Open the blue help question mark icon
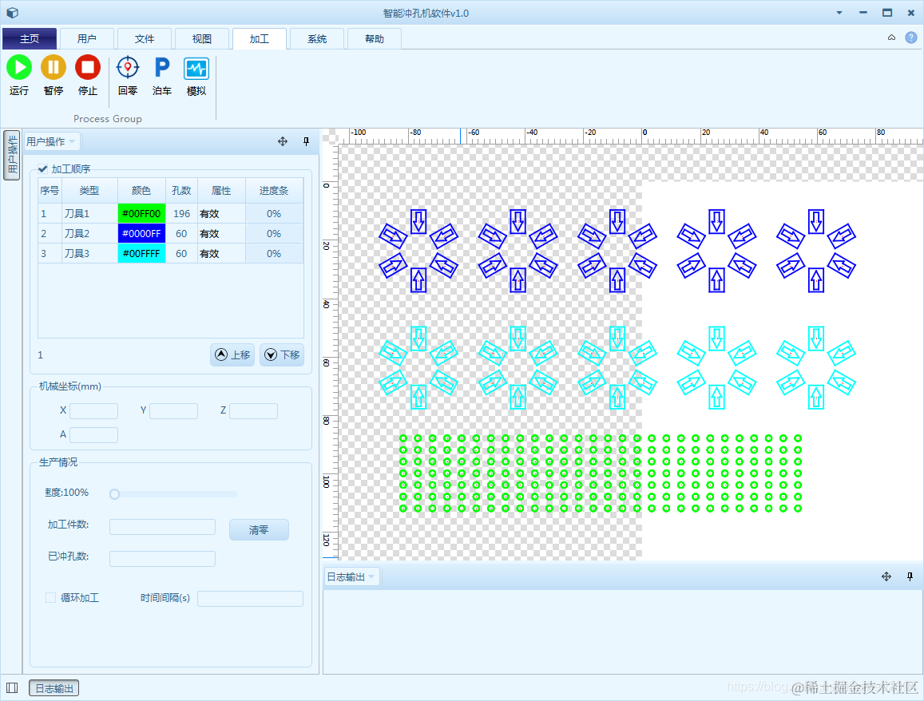The image size is (924, 701). pyautogui.click(x=911, y=38)
